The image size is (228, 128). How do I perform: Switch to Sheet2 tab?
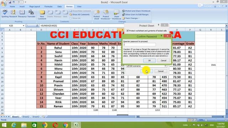[26, 117]
